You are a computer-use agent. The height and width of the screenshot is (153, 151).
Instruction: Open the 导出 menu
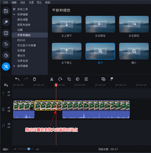point(39,3)
